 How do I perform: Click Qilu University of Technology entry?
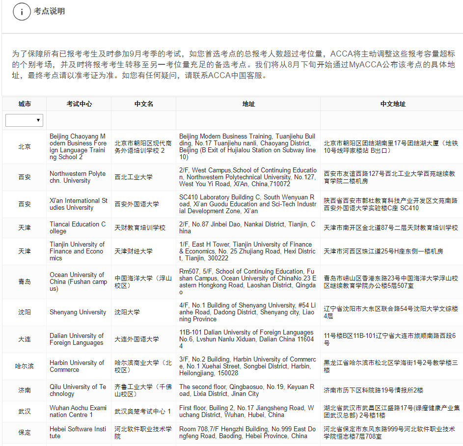point(78,390)
